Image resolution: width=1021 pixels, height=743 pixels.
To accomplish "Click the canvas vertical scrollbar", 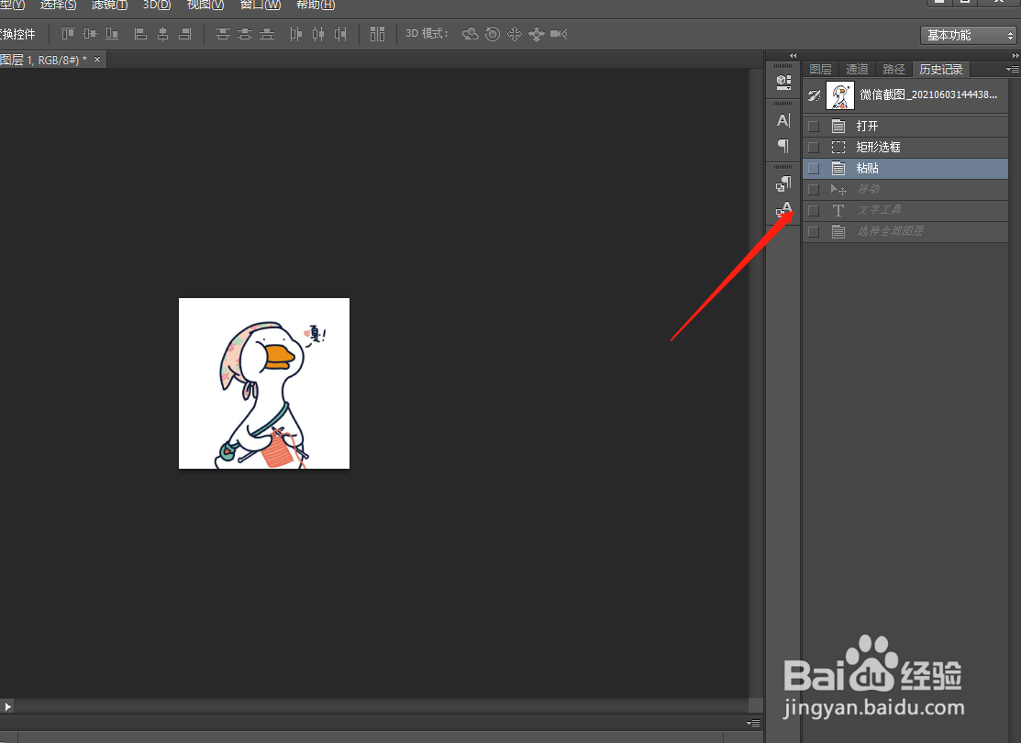I will (755, 383).
